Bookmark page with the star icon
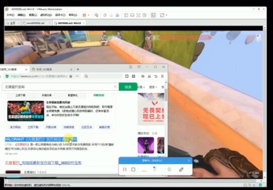The height and width of the screenshot is (190, 273). point(71,76)
